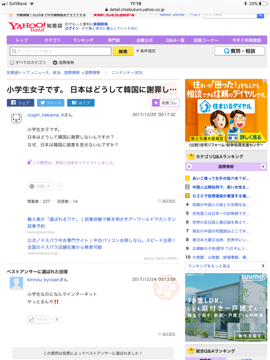The image size is (270, 360).
Task: Open the 回答コーナー tab
Action: pos(206,40)
